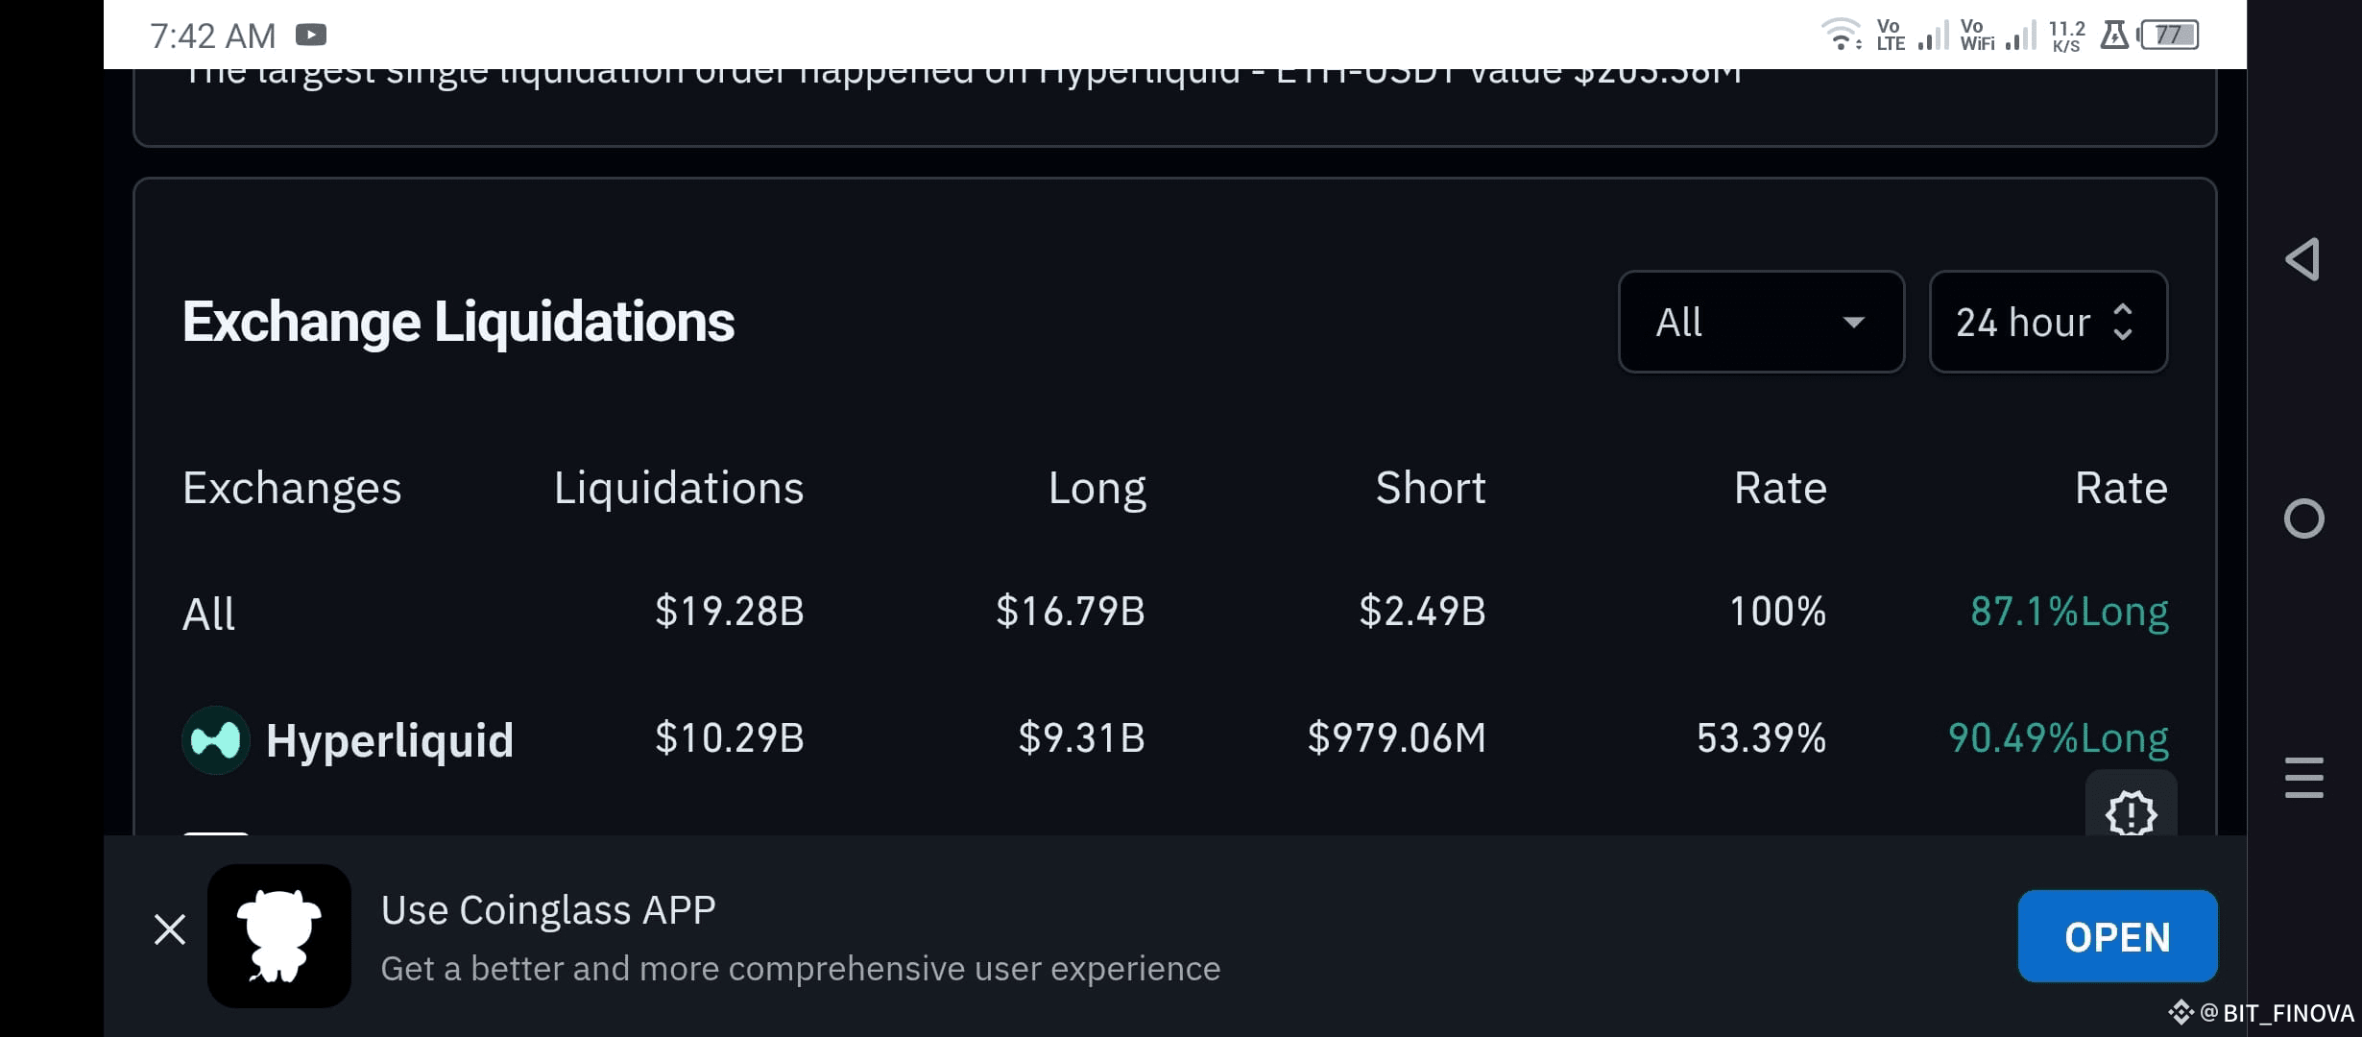Sort by the Short column header
2362x1037 pixels.
point(1431,488)
